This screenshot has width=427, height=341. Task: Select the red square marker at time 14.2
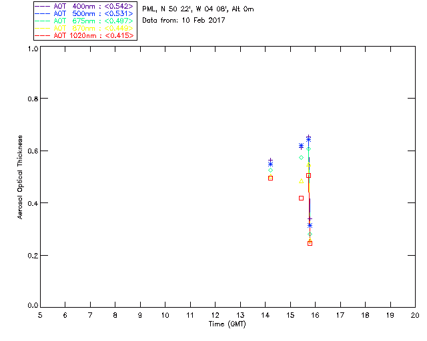270,178
